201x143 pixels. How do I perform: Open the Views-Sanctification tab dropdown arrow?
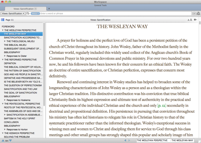(x=36, y=9)
